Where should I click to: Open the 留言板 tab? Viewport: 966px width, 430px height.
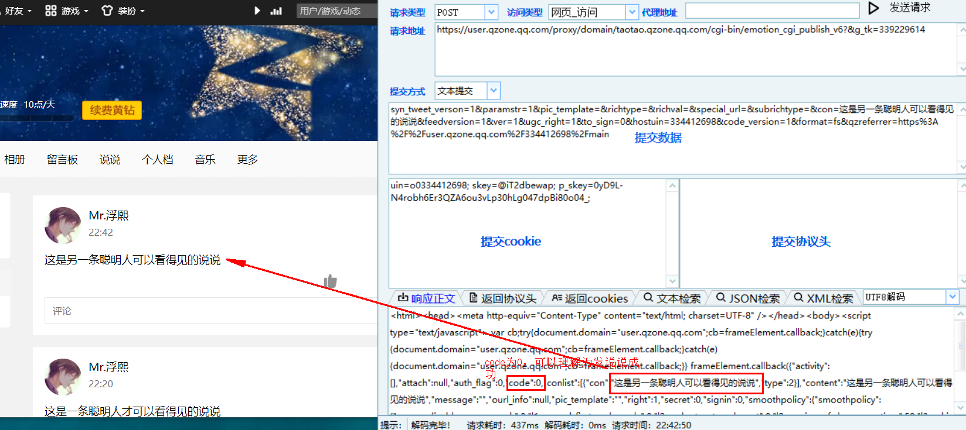tap(62, 160)
